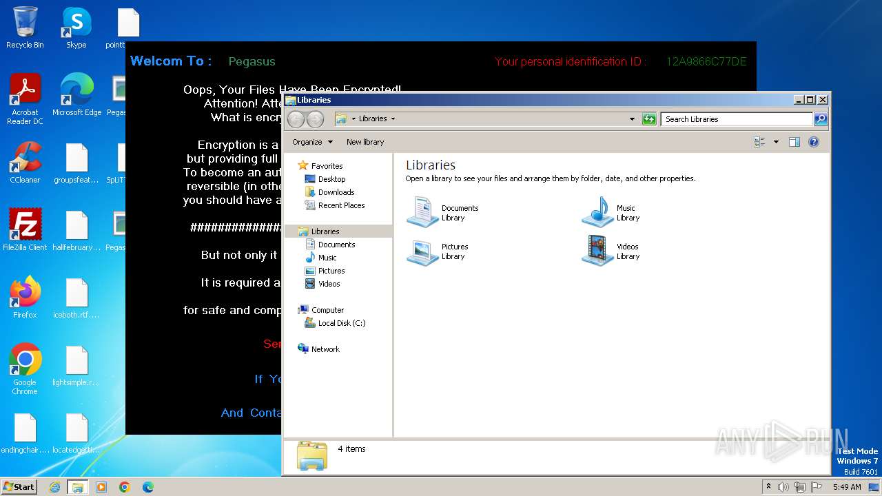Viewport: 882px width, 496px height.
Task: Select the iceboth.rtf file icon
Action: pyautogui.click(x=76, y=298)
